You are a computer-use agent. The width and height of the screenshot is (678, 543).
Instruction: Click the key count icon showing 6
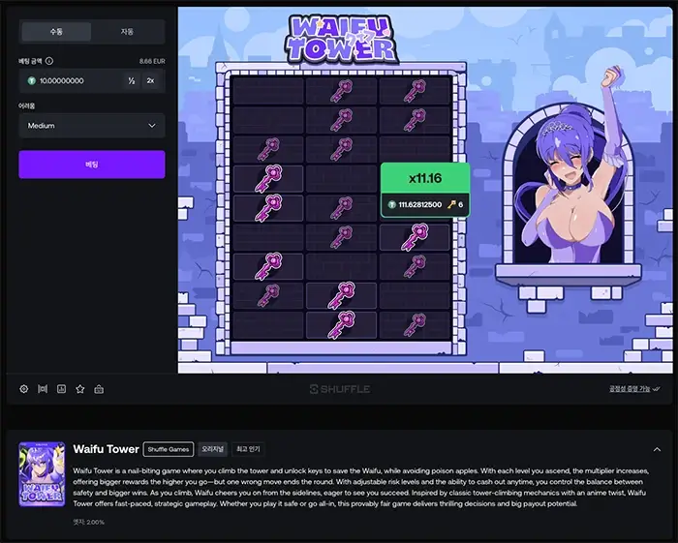[x=451, y=205]
